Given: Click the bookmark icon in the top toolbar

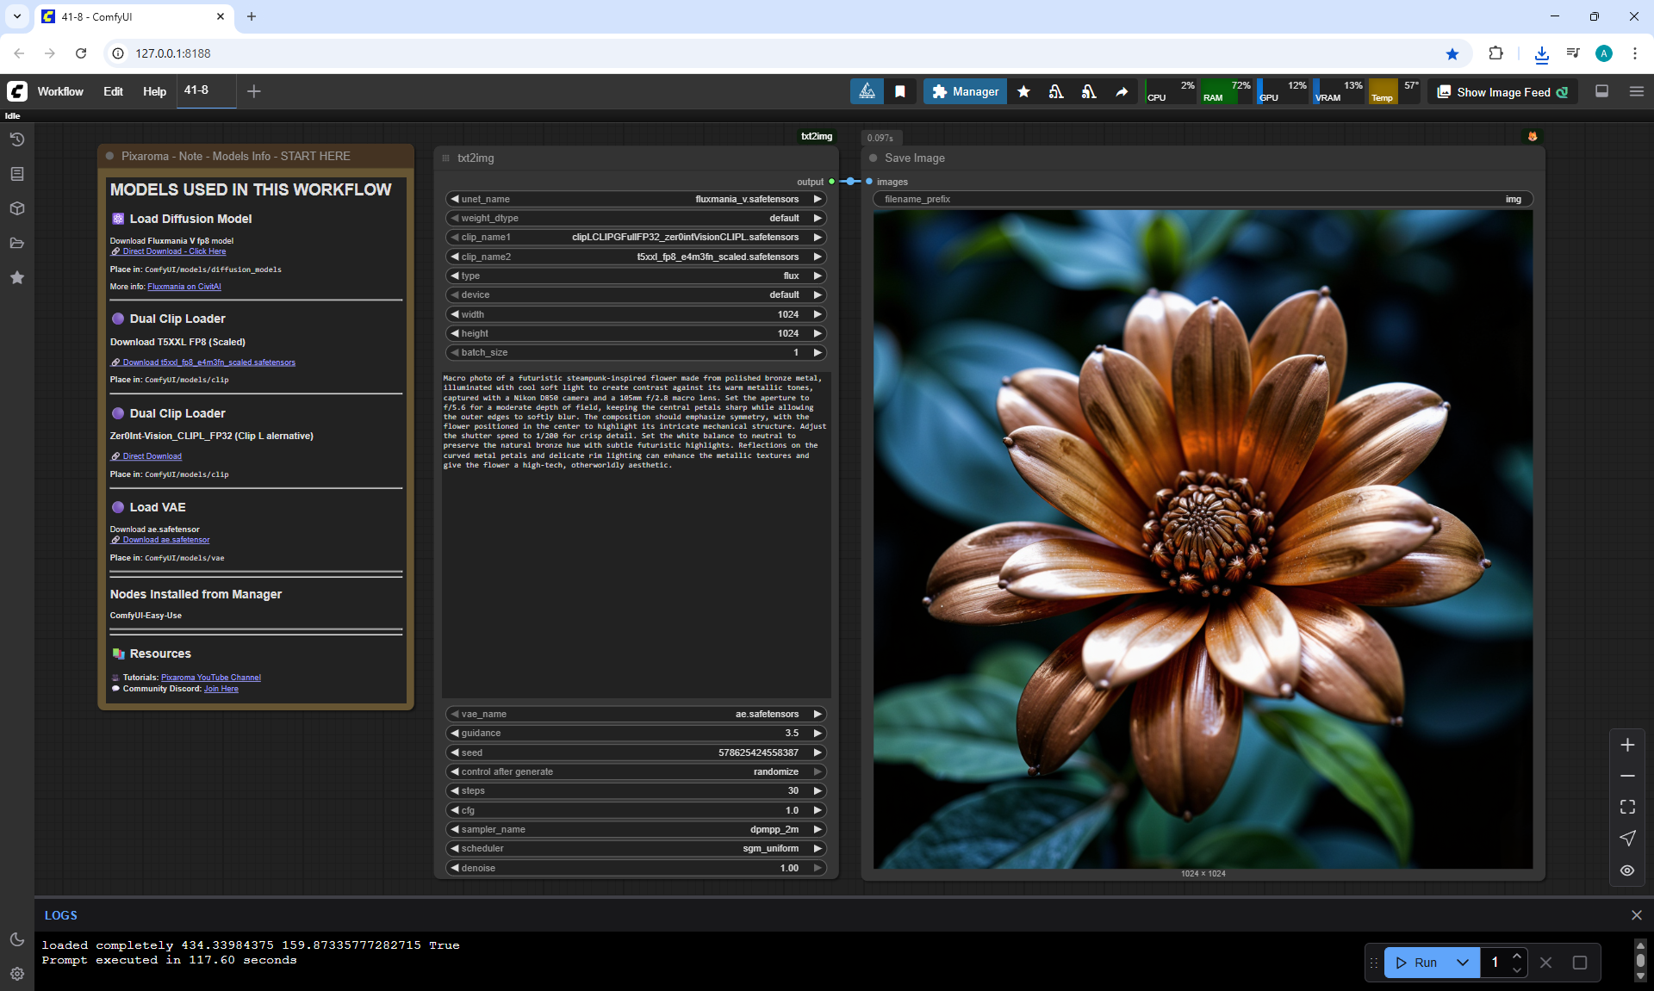Looking at the screenshot, I should (x=899, y=91).
